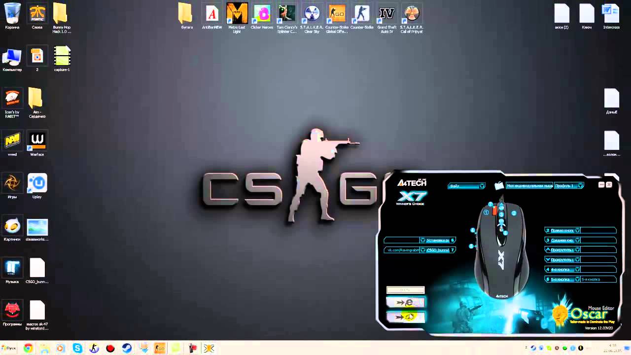Click the vk.com/Ravingrabbit text field
The width and height of the screenshot is (631, 355).
tap(402, 250)
